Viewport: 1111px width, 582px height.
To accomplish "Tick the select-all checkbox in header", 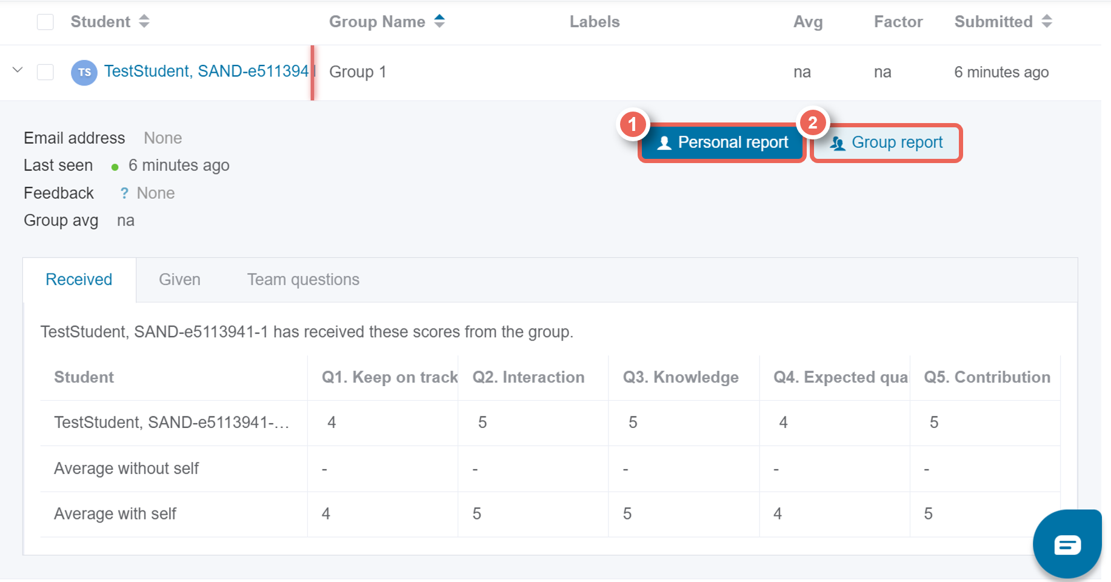I will point(45,22).
